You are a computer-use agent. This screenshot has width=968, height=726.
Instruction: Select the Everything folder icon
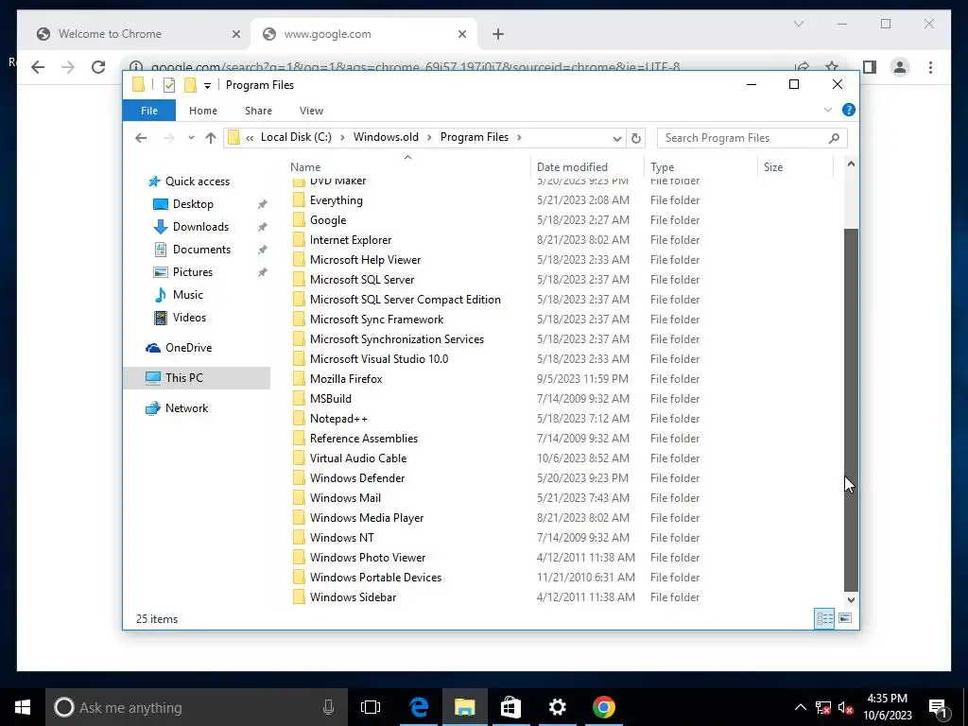click(299, 200)
